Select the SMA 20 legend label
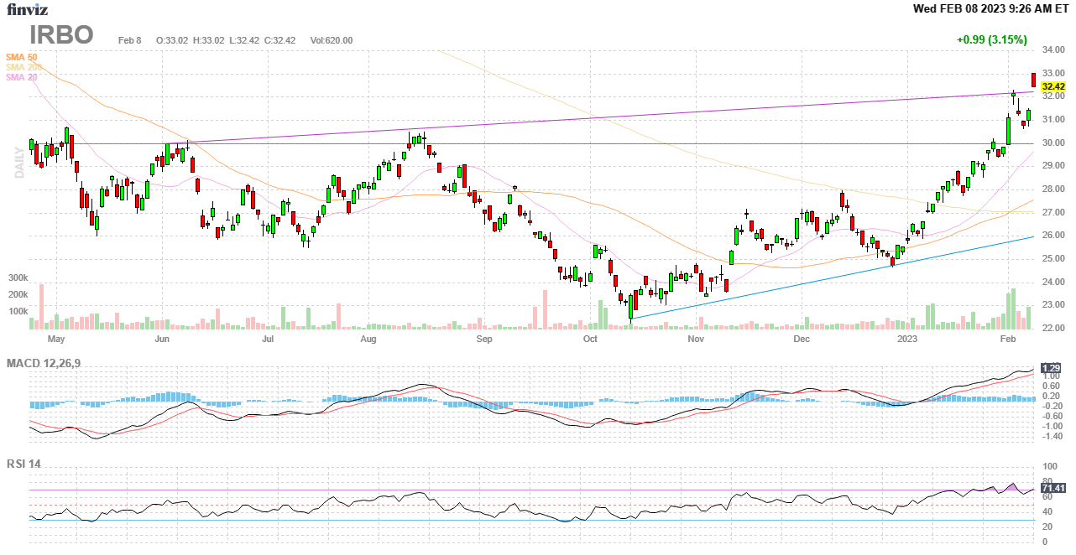 click(22, 77)
